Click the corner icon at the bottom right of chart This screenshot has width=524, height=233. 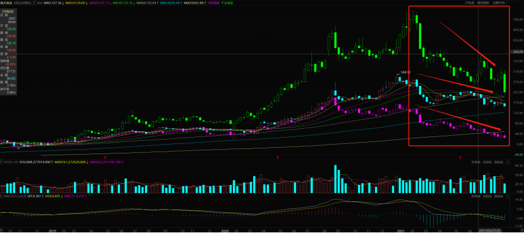521,230
